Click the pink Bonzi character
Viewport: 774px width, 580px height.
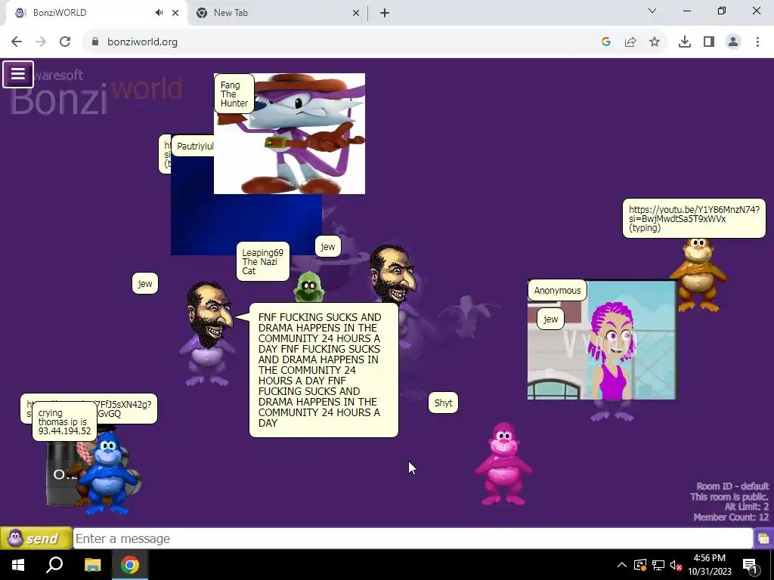click(503, 463)
